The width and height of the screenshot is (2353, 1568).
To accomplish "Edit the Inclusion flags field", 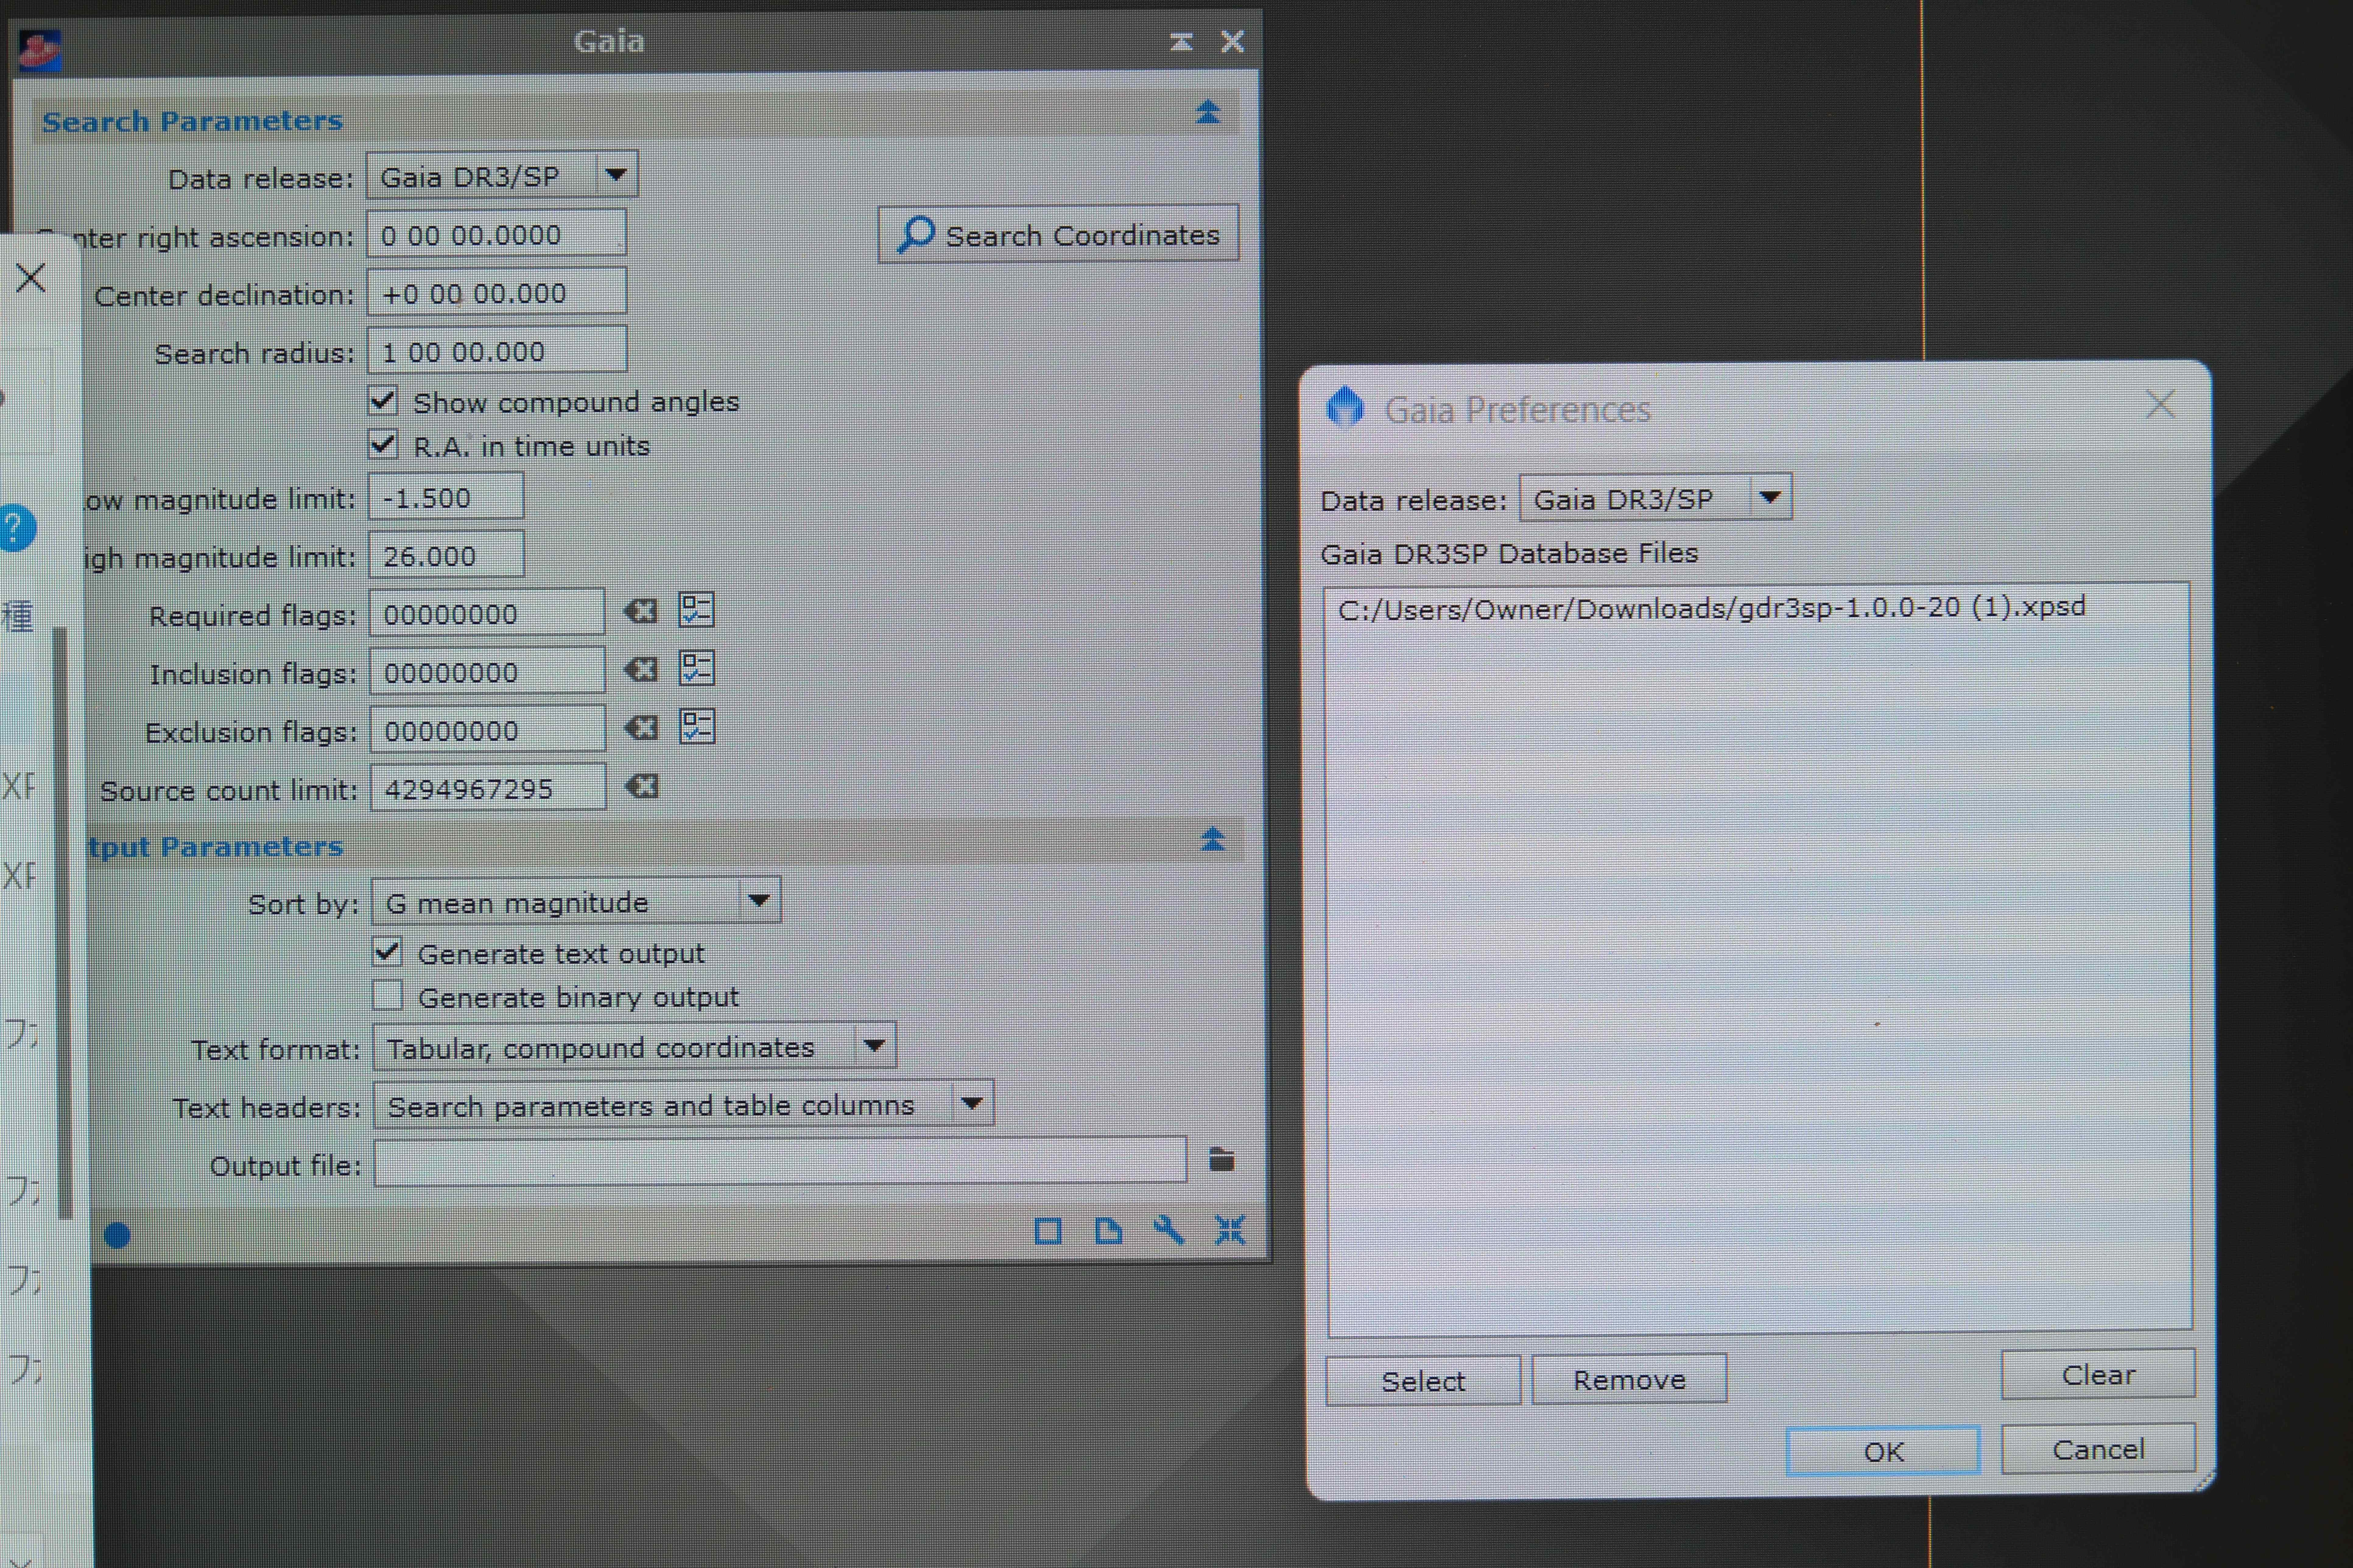I will (x=487, y=671).
